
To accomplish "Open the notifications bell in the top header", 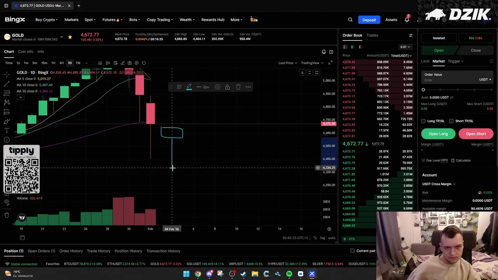I will coord(407,20).
